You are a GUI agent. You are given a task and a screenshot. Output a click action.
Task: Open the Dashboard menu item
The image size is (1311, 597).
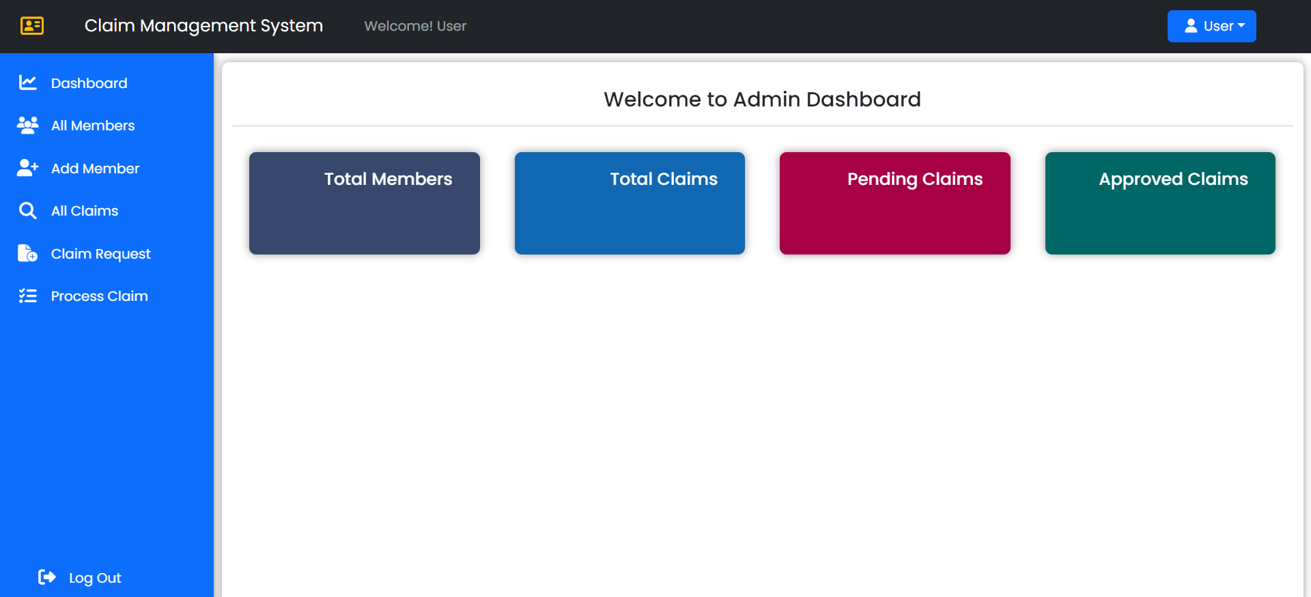tap(89, 83)
